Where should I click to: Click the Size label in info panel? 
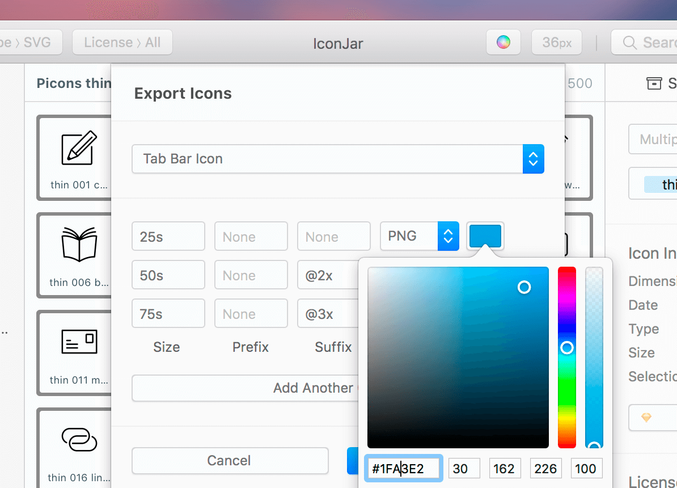[x=642, y=353]
